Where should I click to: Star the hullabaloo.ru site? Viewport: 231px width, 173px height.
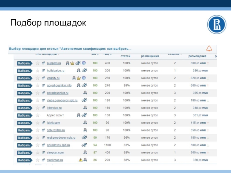pyautogui.click(x=38, y=71)
